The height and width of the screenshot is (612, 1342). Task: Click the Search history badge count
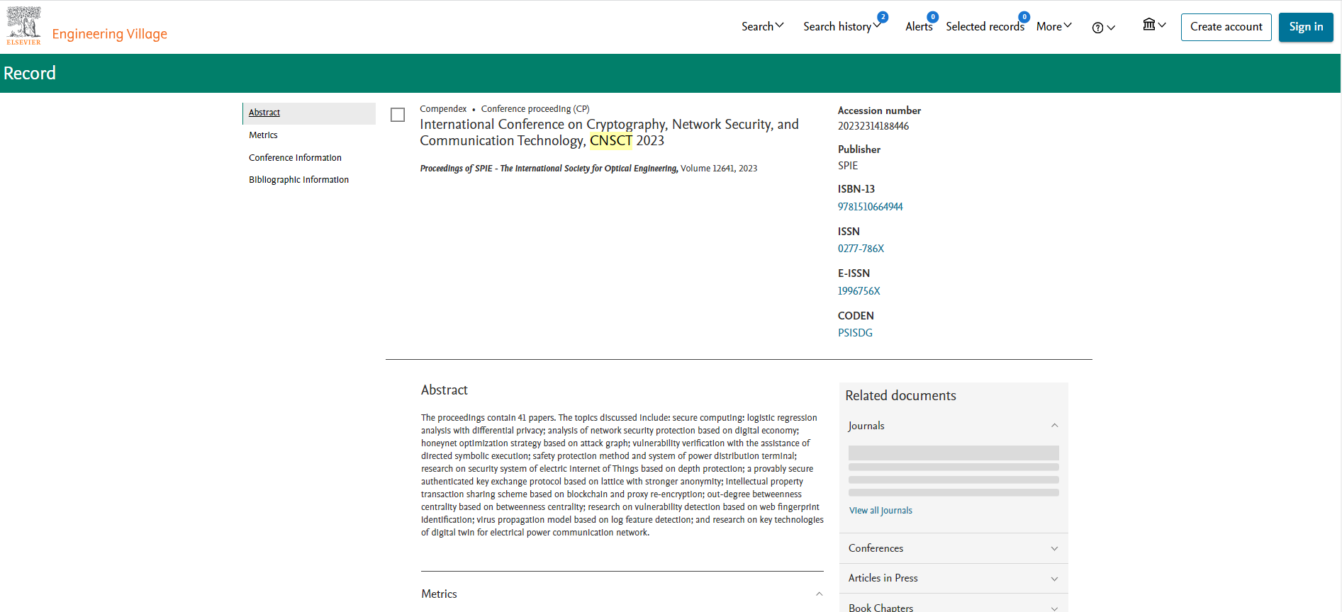(x=883, y=17)
